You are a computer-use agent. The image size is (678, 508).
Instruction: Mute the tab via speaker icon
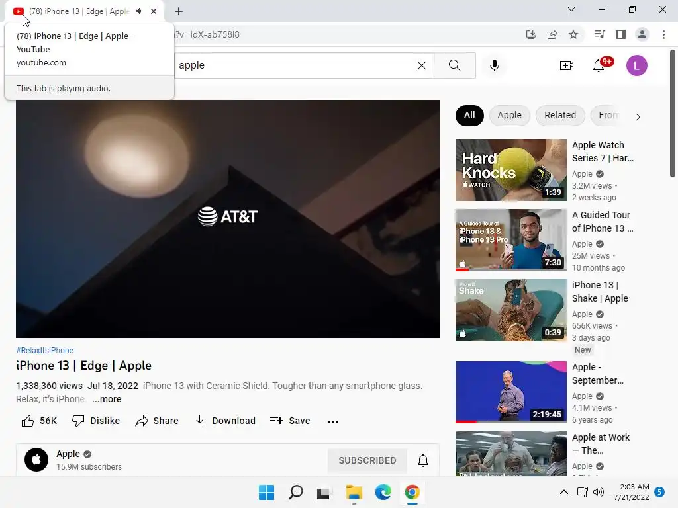tap(139, 11)
